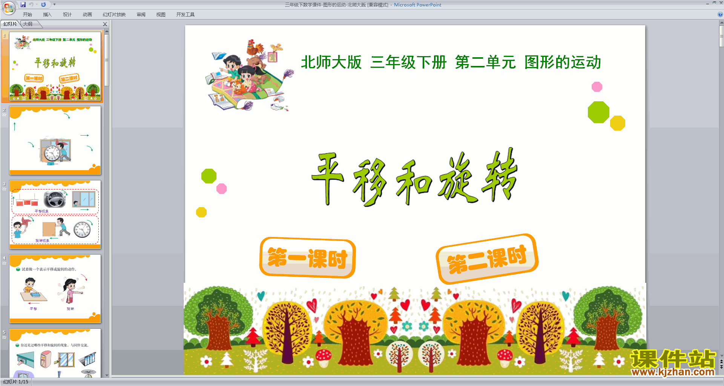Click the animation star under slide 5
This screenshot has width=724, height=386.
4,337
